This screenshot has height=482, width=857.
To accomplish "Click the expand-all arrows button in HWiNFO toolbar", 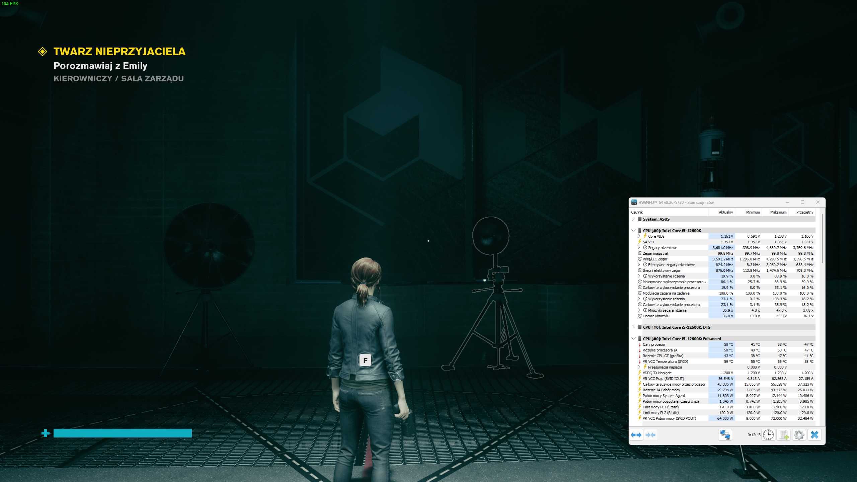I will click(636, 435).
